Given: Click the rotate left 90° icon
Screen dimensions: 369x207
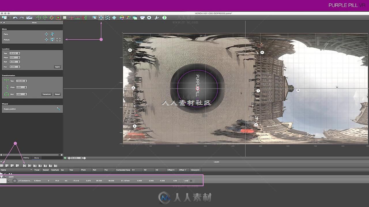Looking at the screenshot, I should (38, 18).
